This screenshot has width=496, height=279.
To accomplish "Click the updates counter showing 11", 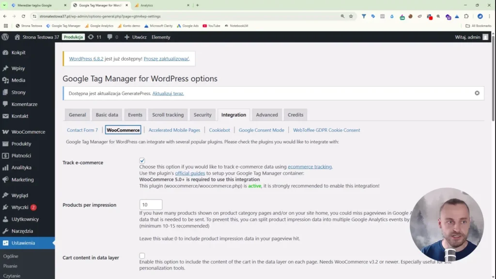I will (x=94, y=37).
